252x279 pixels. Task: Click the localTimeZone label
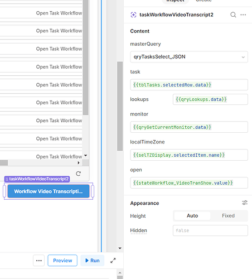(147, 142)
